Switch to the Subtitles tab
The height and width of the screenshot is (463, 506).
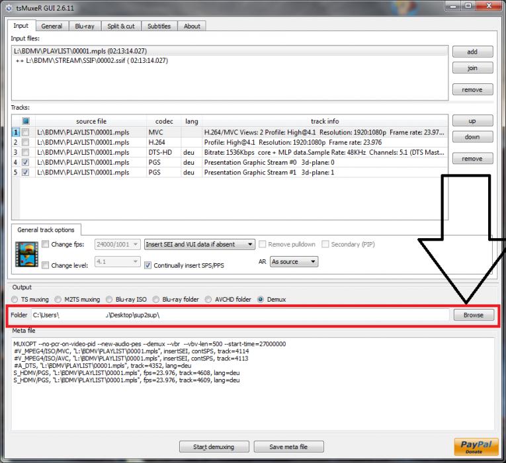[159, 26]
